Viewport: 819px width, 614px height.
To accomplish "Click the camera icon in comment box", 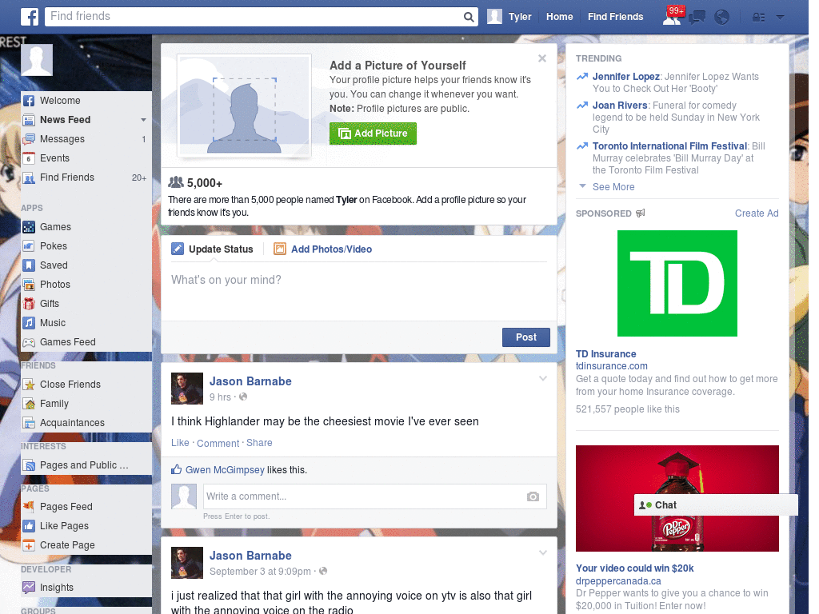I will (x=533, y=496).
